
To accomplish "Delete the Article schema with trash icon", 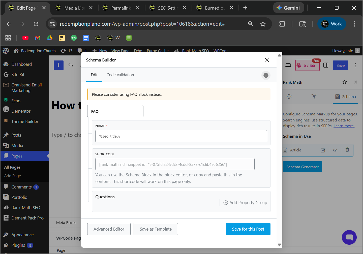I will 347,150.
